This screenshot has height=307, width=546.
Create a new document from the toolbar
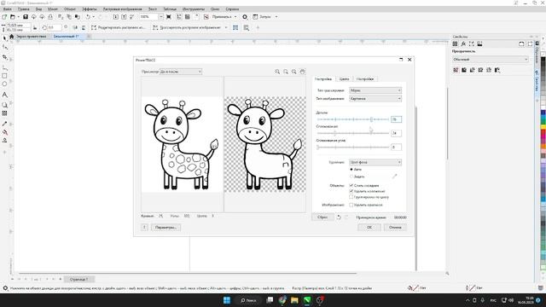[4, 17]
